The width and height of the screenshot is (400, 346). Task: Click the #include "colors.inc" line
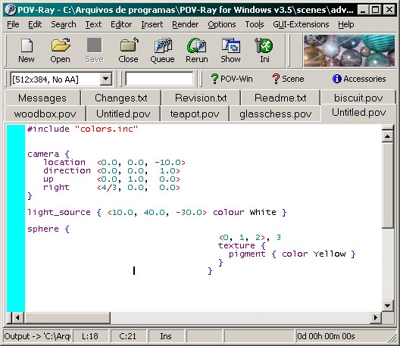pos(83,129)
